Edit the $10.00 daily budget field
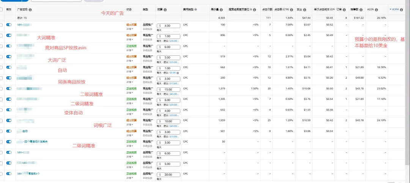Image resolution: width=410 pixels, height=183 pixels. 169,121
